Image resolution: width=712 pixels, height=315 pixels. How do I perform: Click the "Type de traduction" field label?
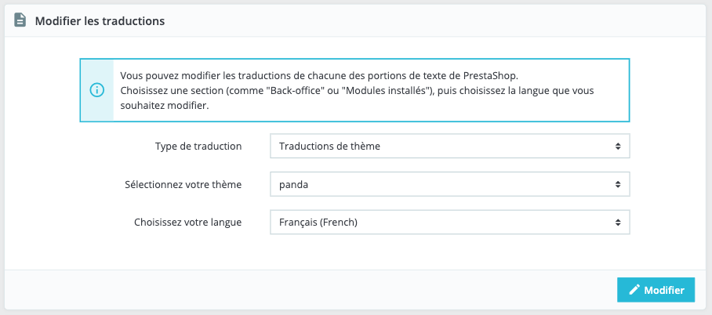click(198, 147)
